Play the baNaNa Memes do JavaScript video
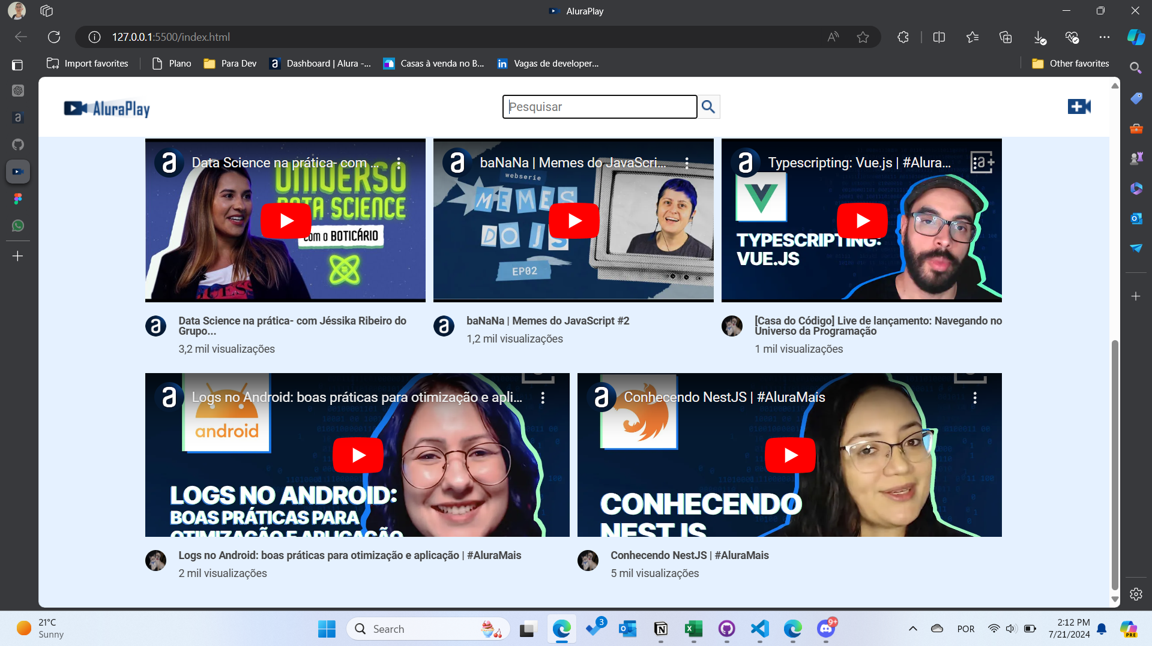Image resolution: width=1152 pixels, height=646 pixels. 574,221
